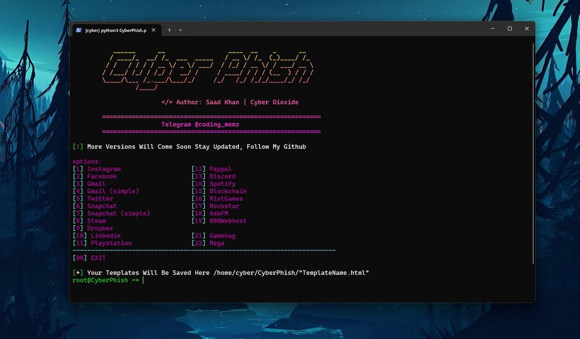Click the 'Author: Saad Khan | Cyber Dioxide' line
The width and height of the screenshot is (580, 339).
click(x=230, y=102)
